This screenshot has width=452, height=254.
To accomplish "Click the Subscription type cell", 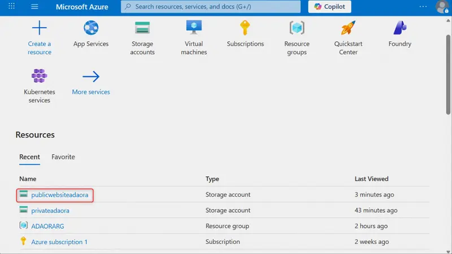I will coord(223,242).
